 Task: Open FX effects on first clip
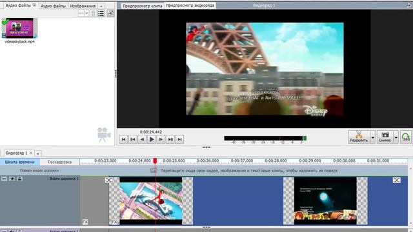[115, 222]
